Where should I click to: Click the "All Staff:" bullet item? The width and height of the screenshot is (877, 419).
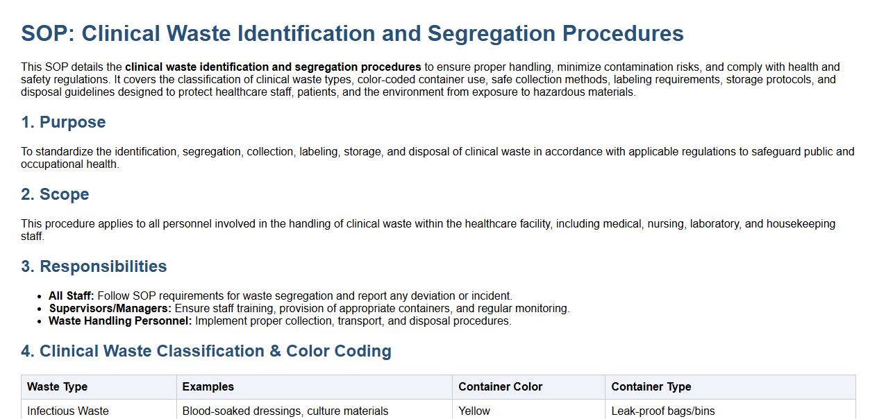[x=281, y=296]
